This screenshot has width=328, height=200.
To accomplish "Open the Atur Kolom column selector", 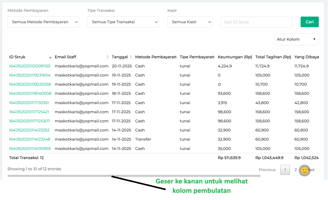I will pyautogui.click(x=296, y=40).
